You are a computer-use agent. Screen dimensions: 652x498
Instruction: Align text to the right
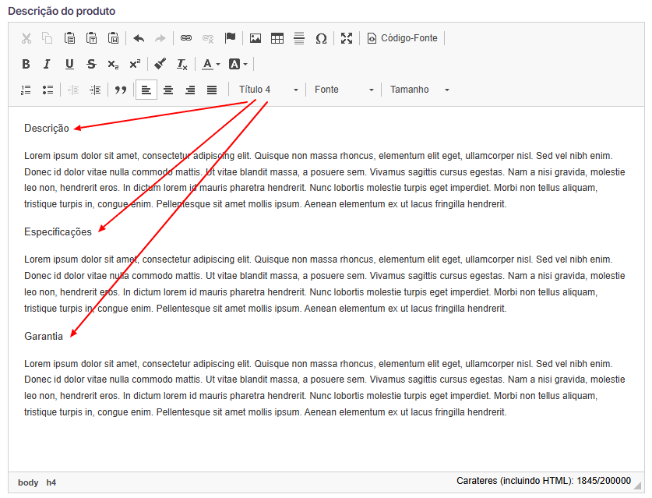tap(190, 90)
